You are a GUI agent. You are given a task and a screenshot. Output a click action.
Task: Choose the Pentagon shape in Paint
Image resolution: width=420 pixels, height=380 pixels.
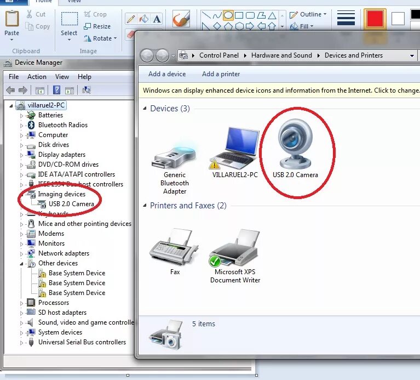(228, 26)
